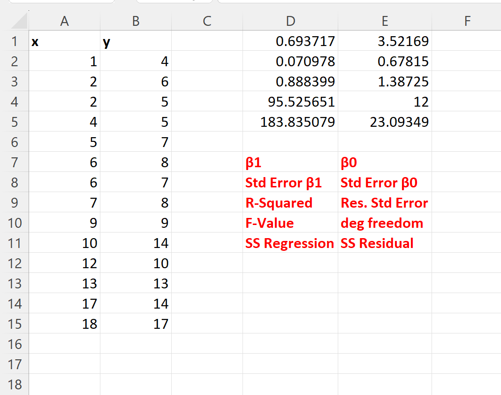Select the cell labeled x
The width and height of the screenshot is (501, 395).
pos(64,41)
